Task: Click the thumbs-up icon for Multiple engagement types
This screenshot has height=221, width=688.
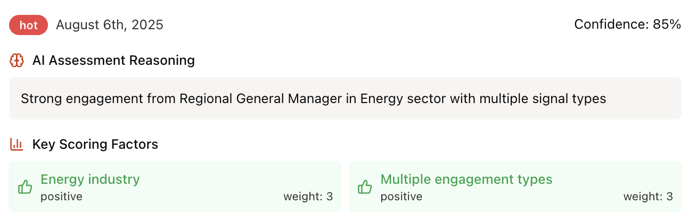Action: point(365,187)
